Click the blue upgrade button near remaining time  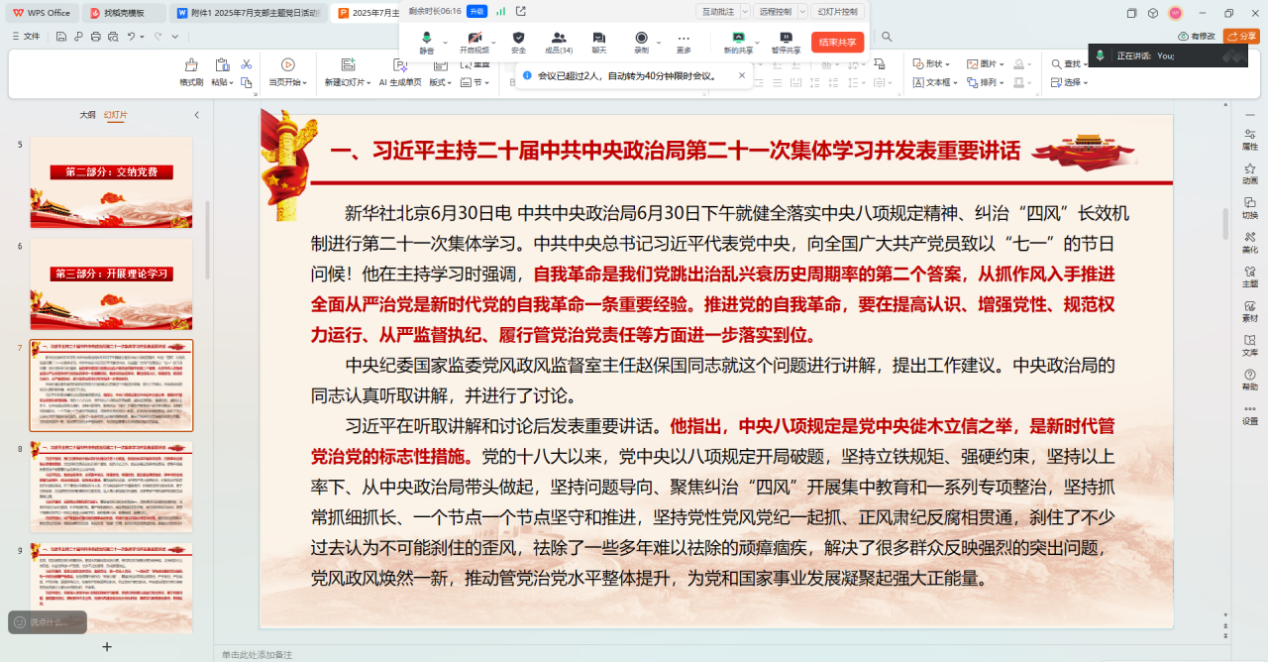(x=476, y=11)
